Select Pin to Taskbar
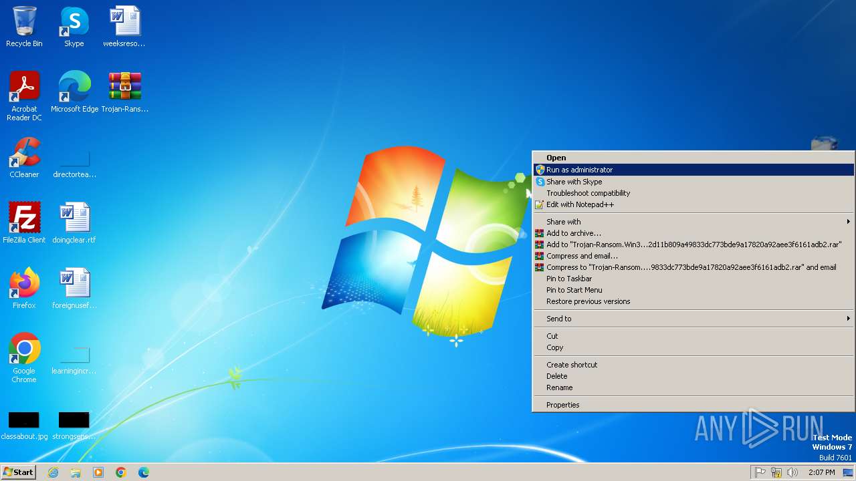The width and height of the screenshot is (856, 481). pyautogui.click(x=693, y=279)
